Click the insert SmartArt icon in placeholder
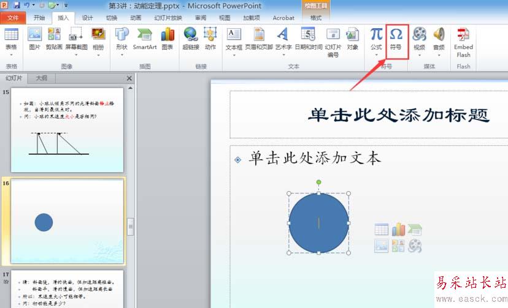 click(x=415, y=230)
